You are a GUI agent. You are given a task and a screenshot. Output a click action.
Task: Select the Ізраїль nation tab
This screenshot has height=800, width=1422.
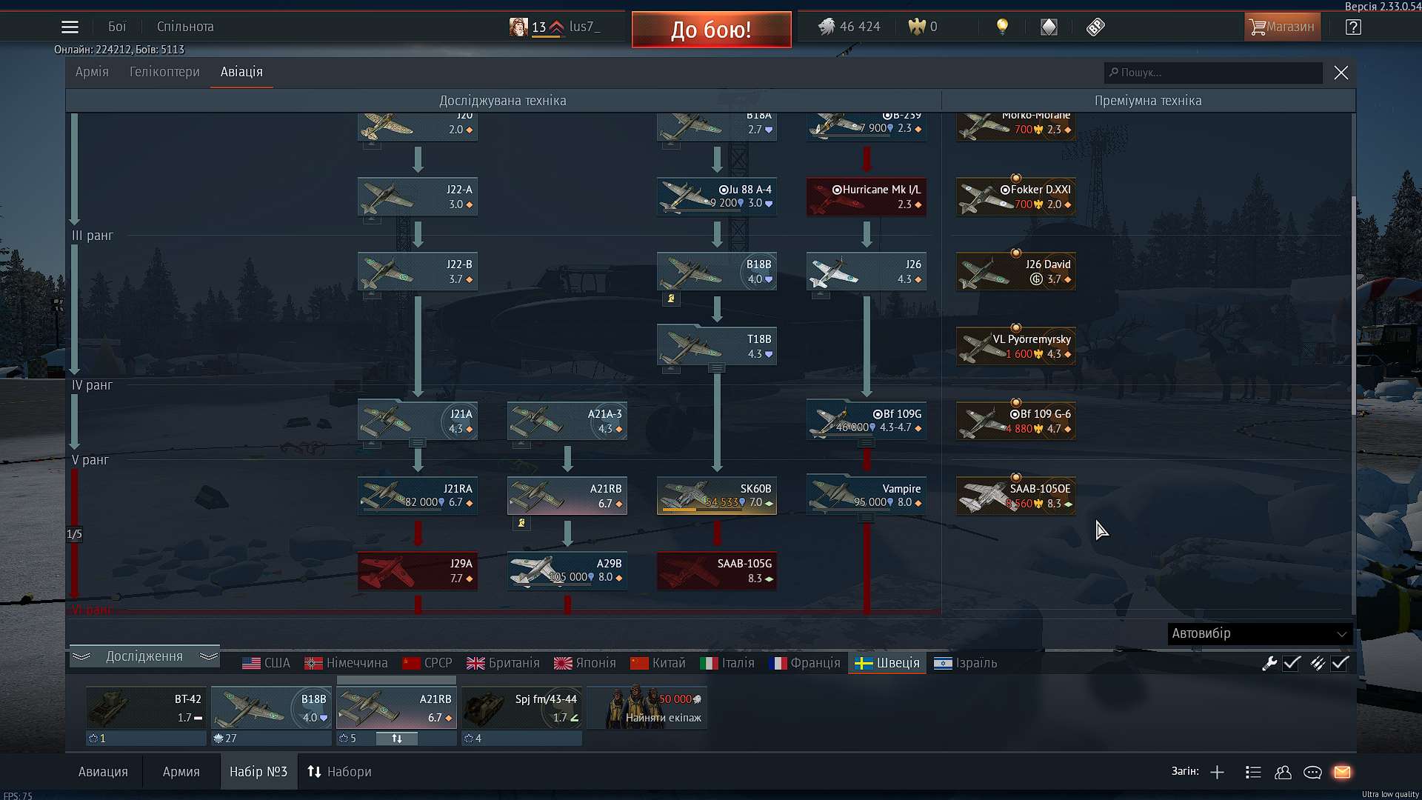(966, 663)
